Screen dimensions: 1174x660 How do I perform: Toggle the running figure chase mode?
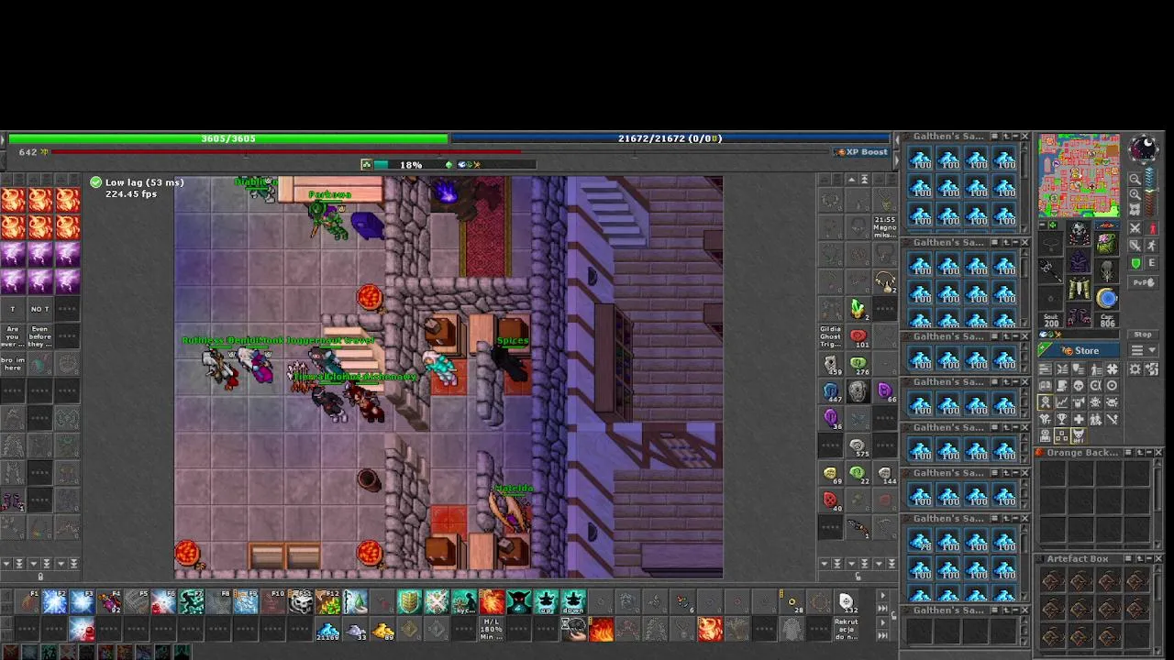coord(1152,245)
